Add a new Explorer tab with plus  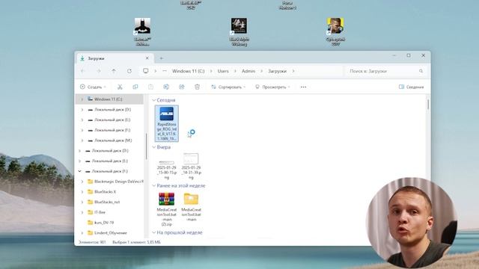pyautogui.click(x=162, y=58)
